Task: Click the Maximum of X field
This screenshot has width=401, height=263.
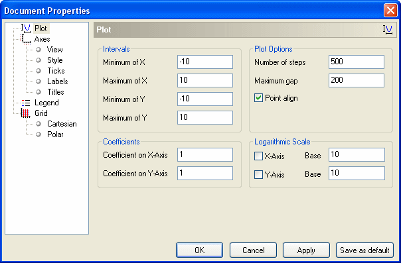Action: coord(205,81)
